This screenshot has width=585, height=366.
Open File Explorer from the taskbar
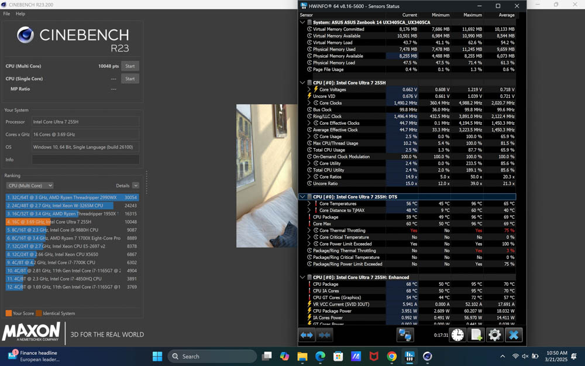tap(302, 356)
